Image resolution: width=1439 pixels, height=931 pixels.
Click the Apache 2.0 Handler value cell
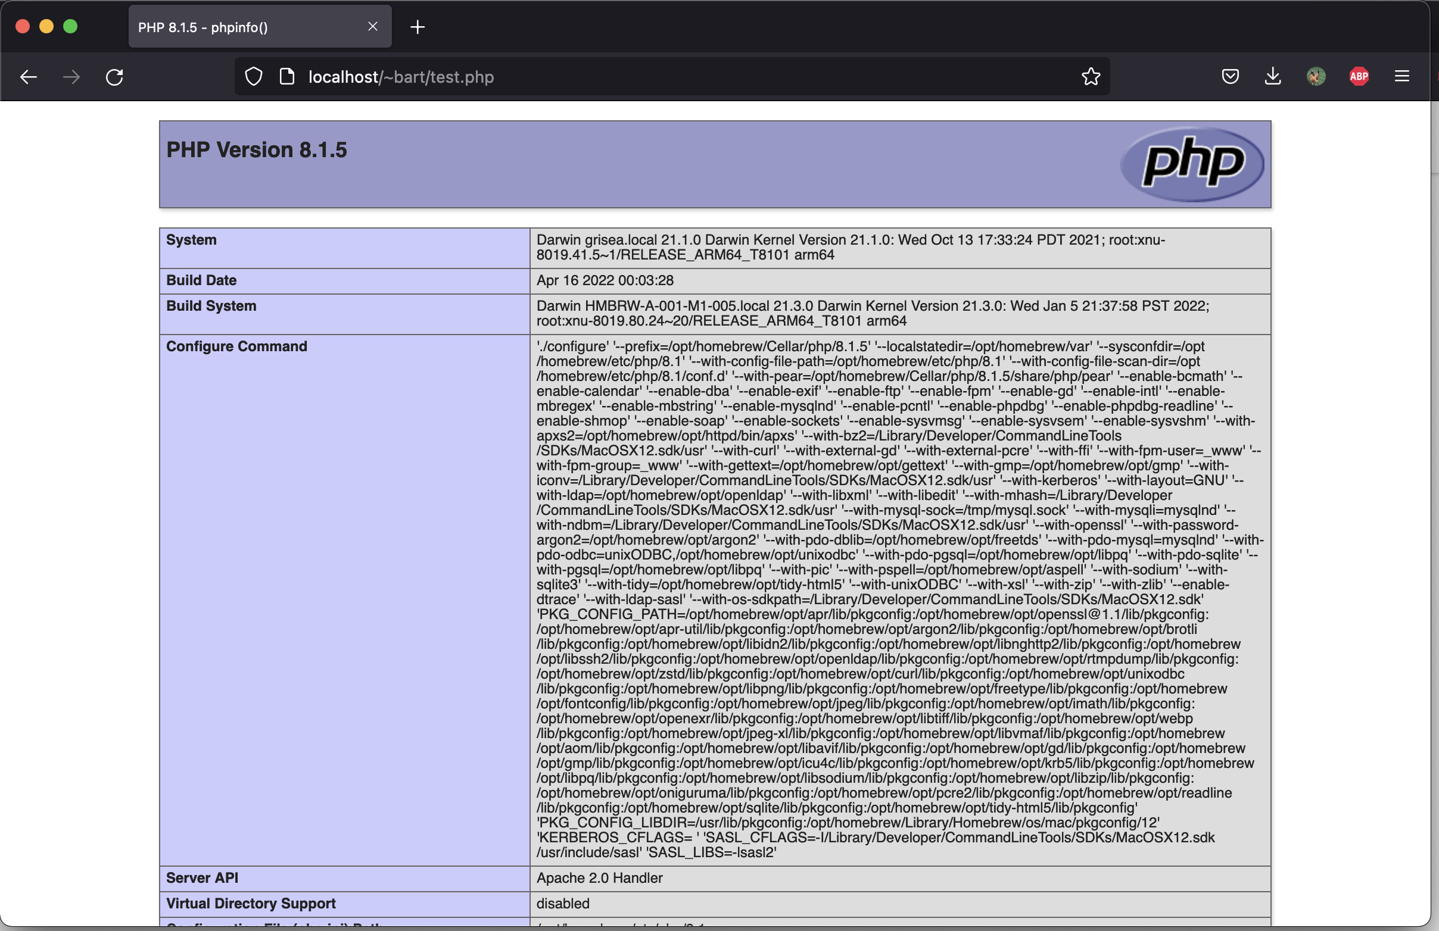point(599,878)
